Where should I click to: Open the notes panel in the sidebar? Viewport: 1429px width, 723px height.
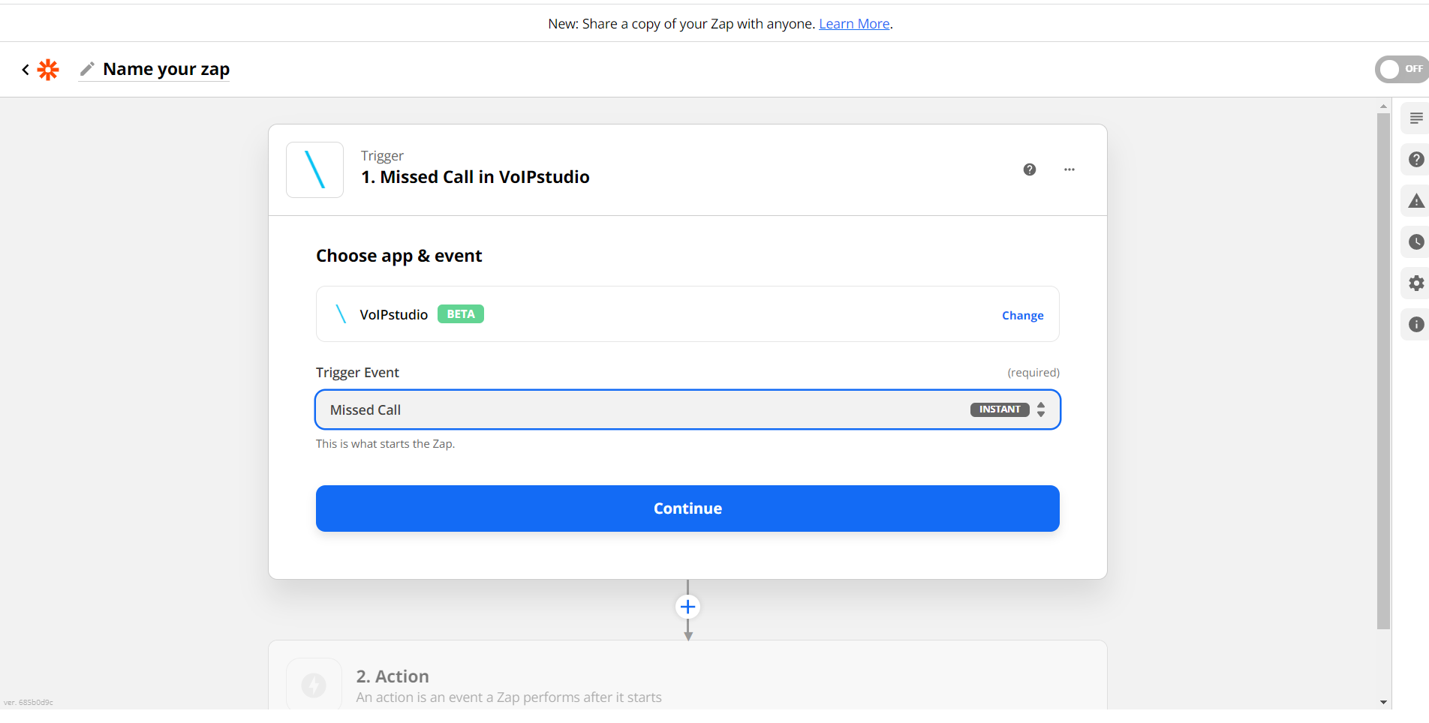[1417, 118]
